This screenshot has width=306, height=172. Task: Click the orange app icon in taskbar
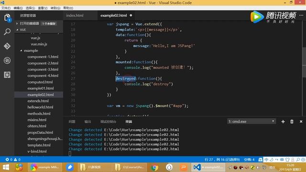(x=184, y=167)
